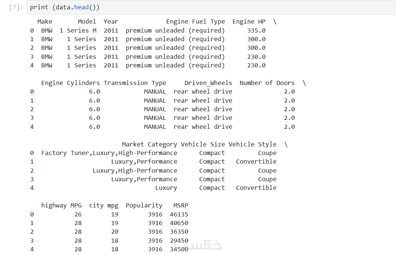Click the 'Engine HP' column header
Screen dimensions: 396x255
pyautogui.click(x=249, y=22)
